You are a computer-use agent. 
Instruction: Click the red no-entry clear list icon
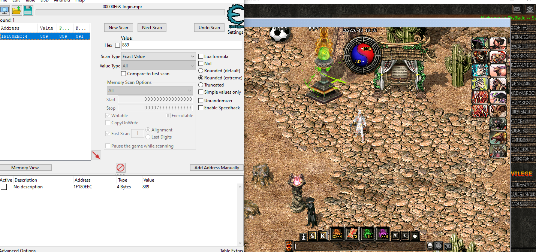pos(120,167)
